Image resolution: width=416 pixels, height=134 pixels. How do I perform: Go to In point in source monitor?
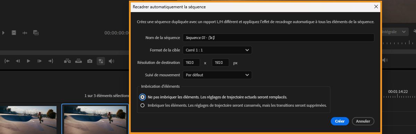click(x=7, y=61)
